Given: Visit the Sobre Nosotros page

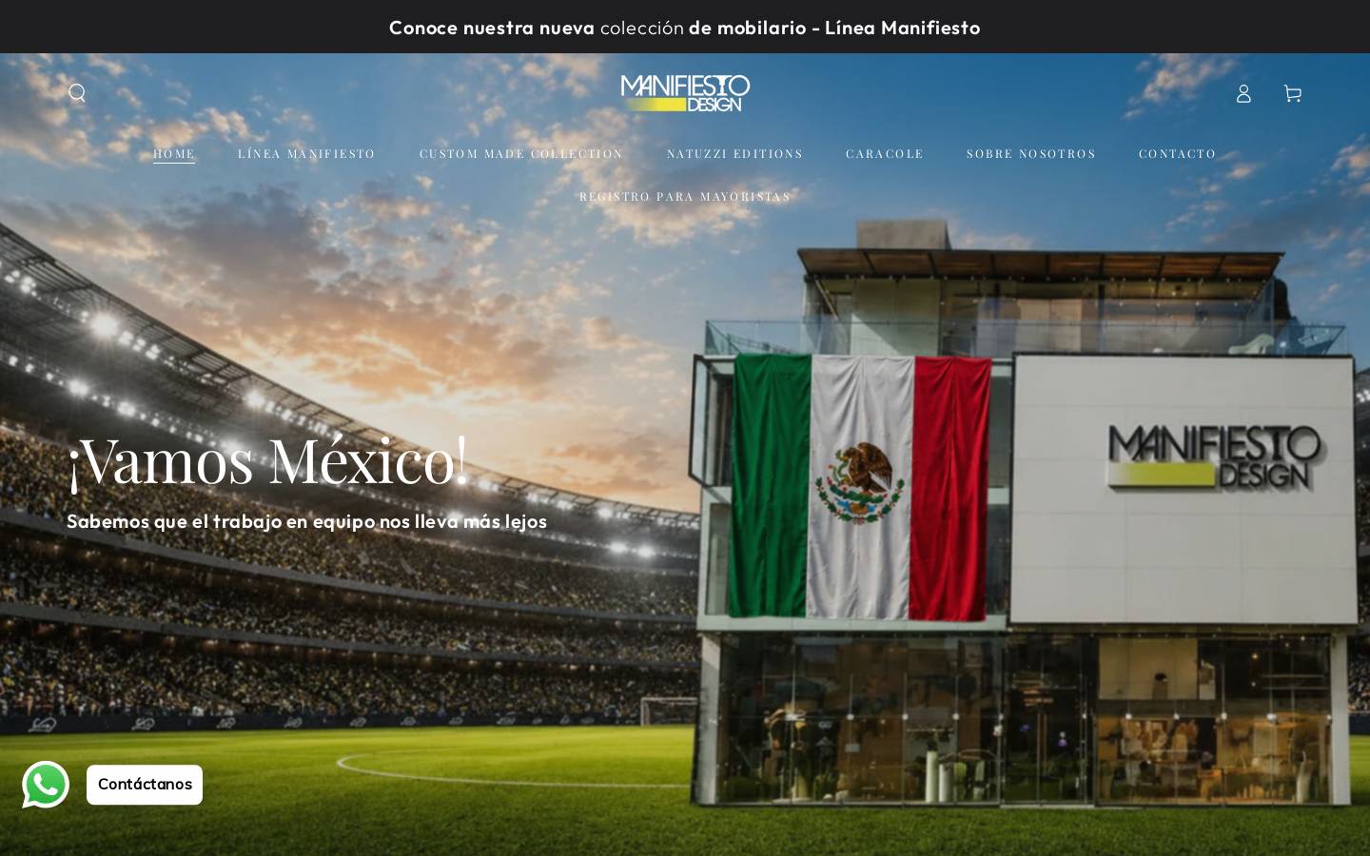Looking at the screenshot, I should pyautogui.click(x=1031, y=154).
